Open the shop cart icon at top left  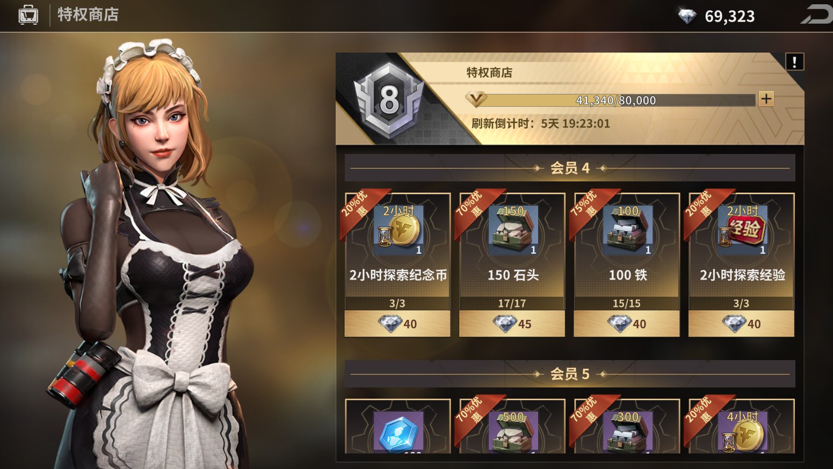pos(28,15)
